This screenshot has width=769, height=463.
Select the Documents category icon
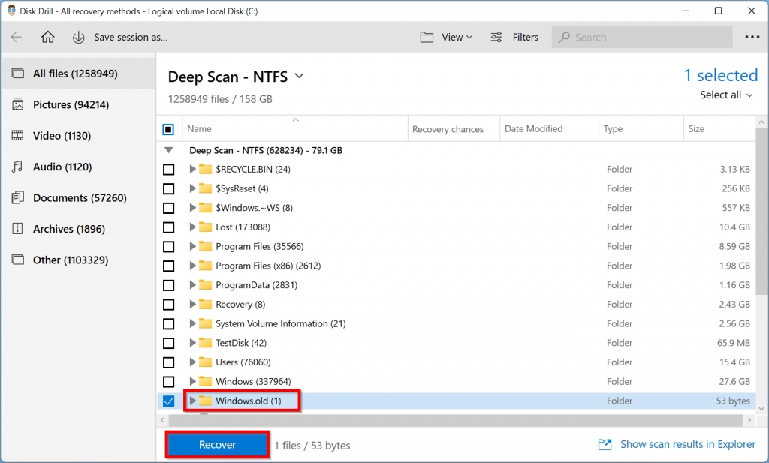coord(17,197)
